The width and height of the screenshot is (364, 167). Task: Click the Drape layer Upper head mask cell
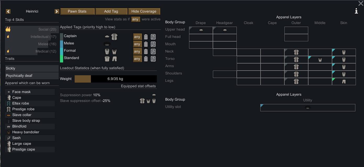pos(201,30)
